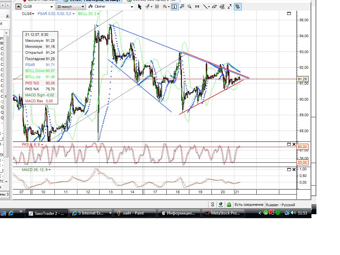This screenshot has width=340, height=255.
Task: Switch to the 1 час chart tab
Action: [151, 1]
